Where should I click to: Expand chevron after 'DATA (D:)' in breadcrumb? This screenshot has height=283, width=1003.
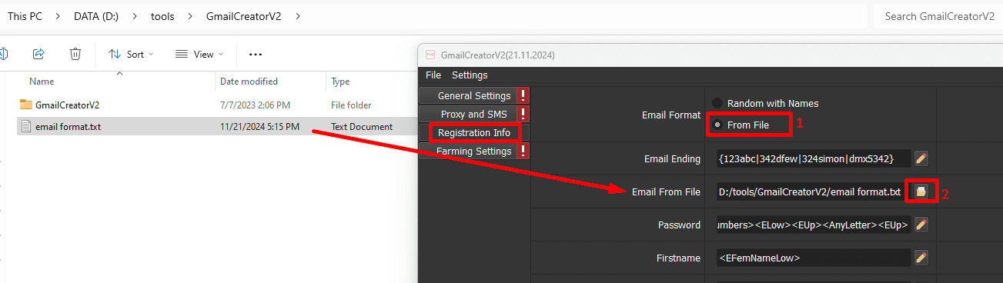(134, 15)
